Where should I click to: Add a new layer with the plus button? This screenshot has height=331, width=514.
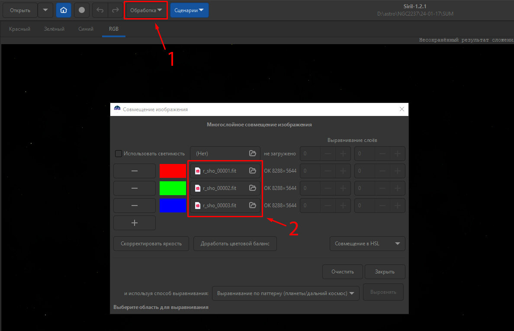[x=135, y=223]
